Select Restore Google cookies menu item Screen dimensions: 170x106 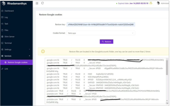[x=16, y=62]
